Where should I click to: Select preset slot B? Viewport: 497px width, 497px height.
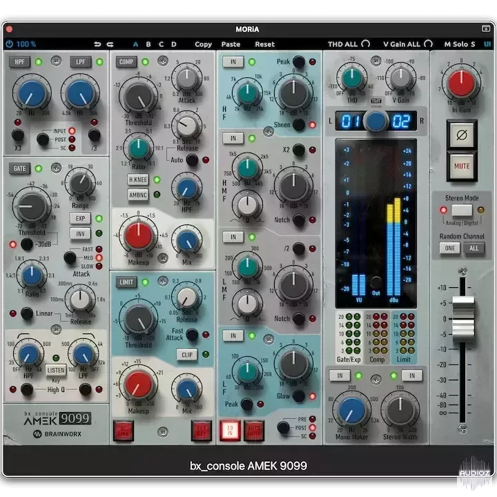148,44
